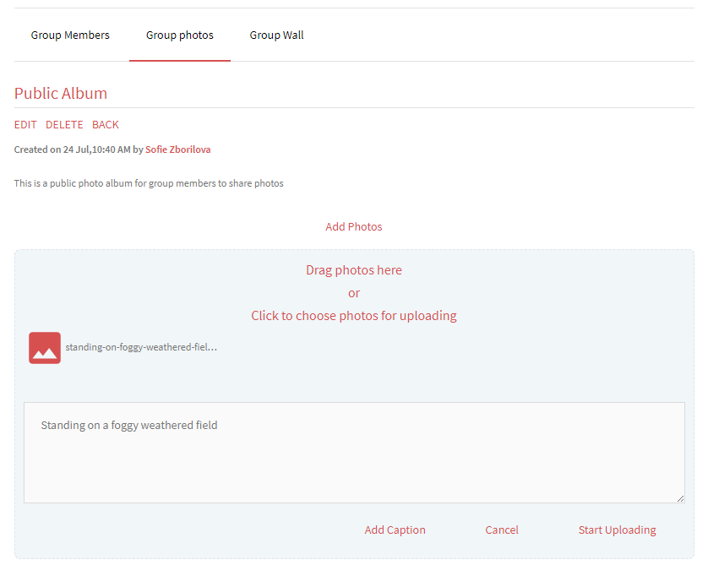Image resolution: width=708 pixels, height=565 pixels.
Task: Click the 'Drag photos here' text
Action: tap(353, 270)
